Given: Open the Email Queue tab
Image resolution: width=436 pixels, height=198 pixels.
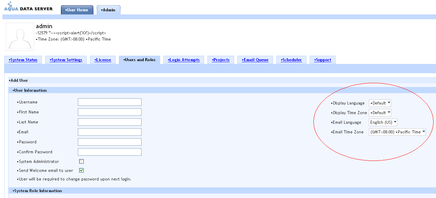Looking at the screenshot, I should [x=255, y=60].
